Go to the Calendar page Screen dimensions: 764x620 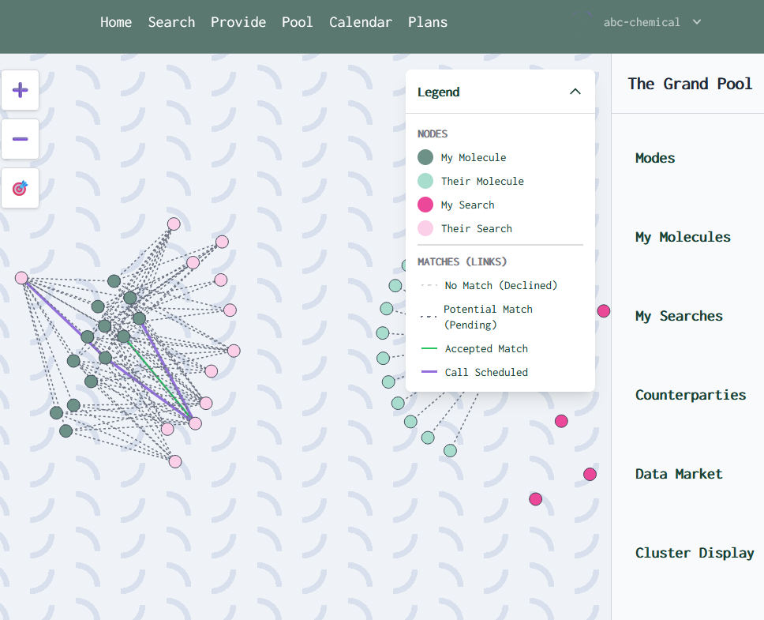click(x=360, y=22)
